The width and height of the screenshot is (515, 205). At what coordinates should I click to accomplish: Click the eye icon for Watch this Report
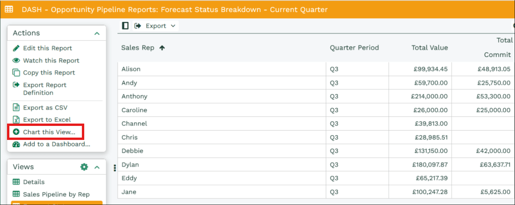click(x=16, y=60)
